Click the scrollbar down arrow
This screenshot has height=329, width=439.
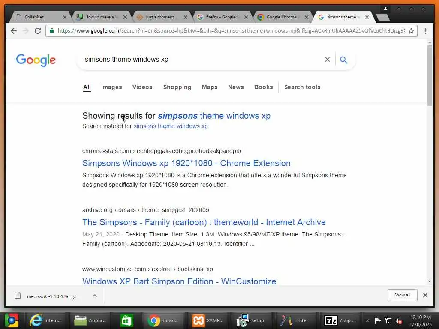click(x=430, y=281)
